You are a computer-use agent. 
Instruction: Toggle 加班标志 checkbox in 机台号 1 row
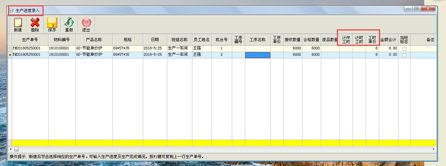[404, 49]
